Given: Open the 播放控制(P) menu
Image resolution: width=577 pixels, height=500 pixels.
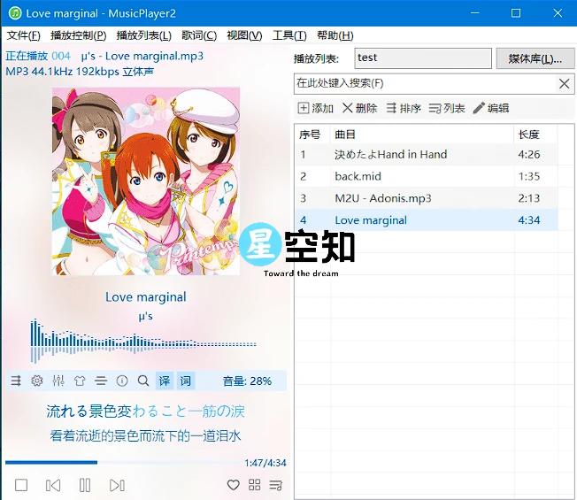Looking at the screenshot, I should (79, 35).
